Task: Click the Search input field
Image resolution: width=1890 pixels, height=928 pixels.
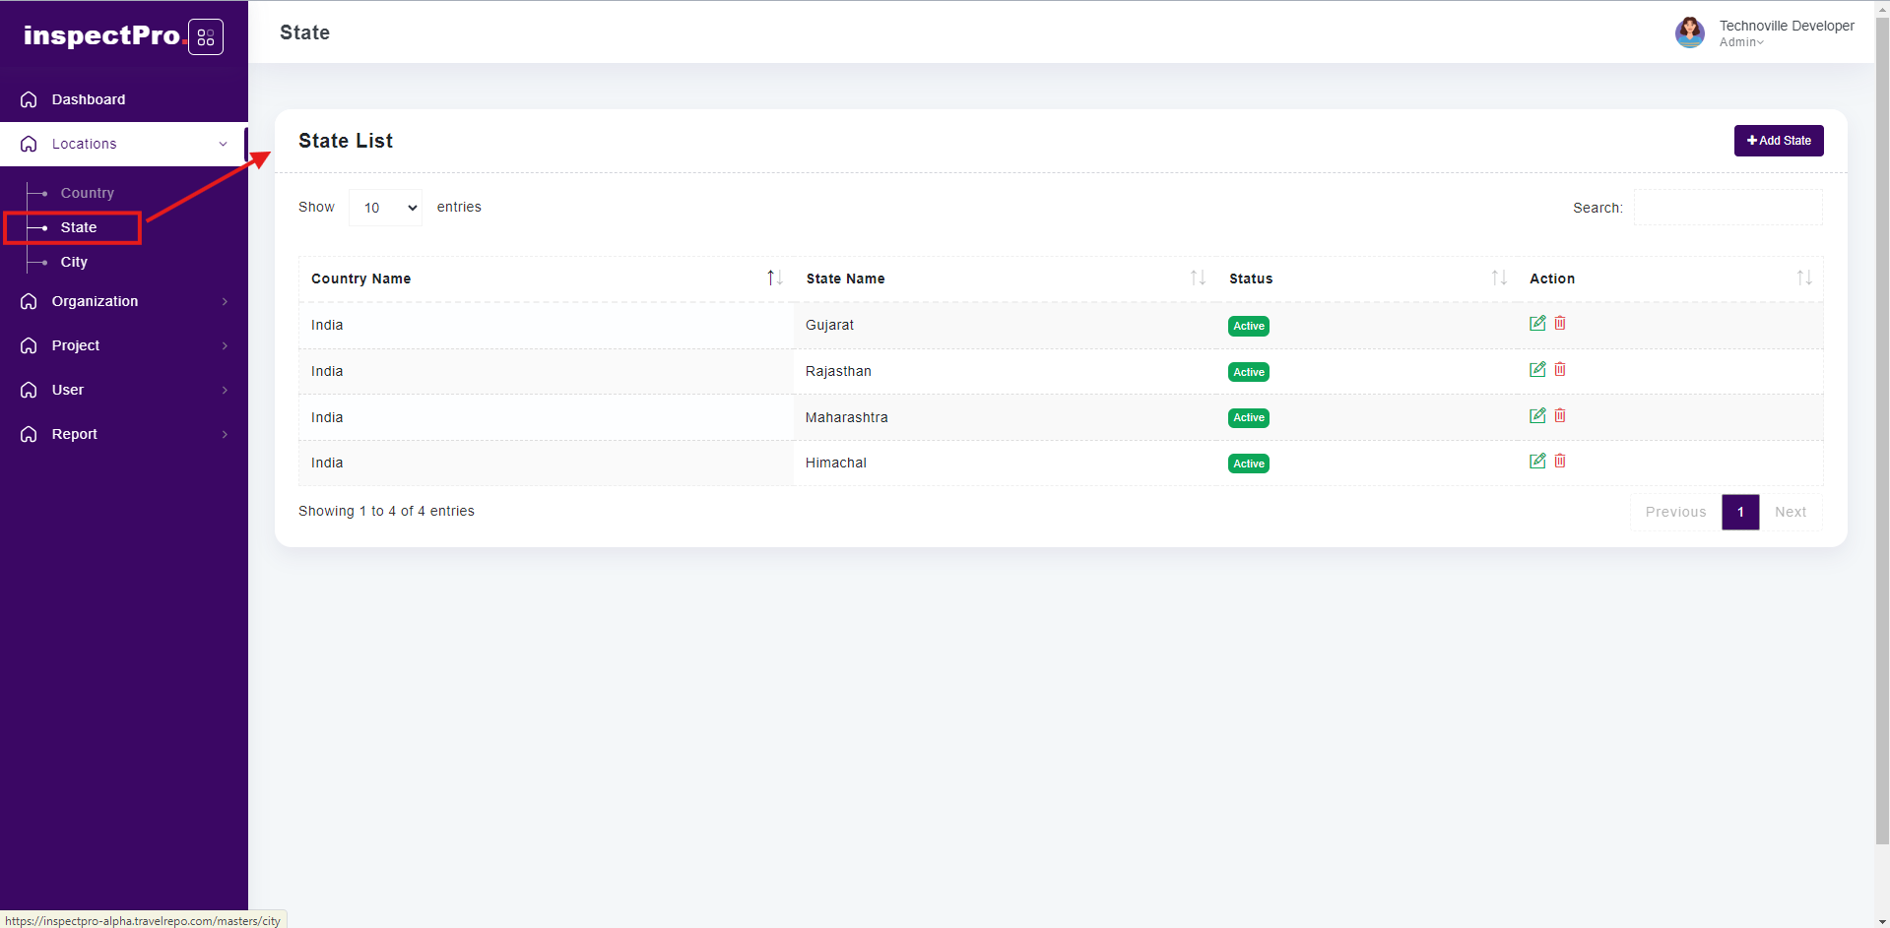Action: pos(1727,208)
